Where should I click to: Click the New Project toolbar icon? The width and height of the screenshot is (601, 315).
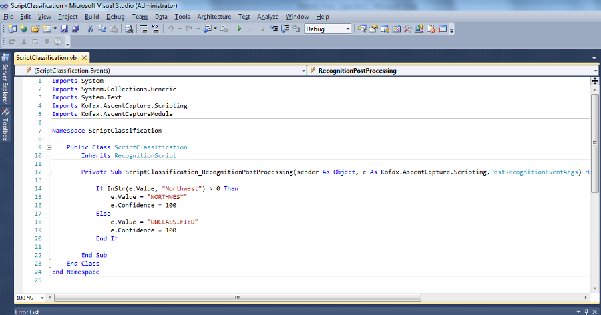click(12, 29)
